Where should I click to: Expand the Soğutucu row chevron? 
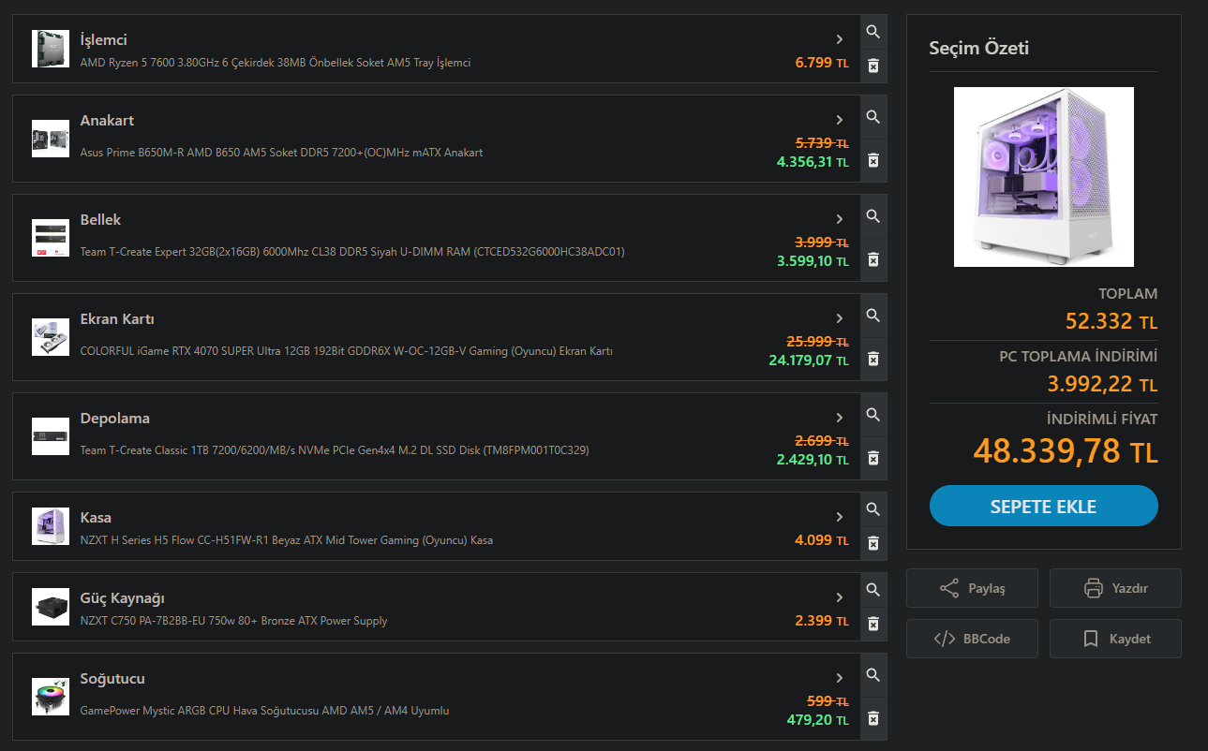[840, 678]
